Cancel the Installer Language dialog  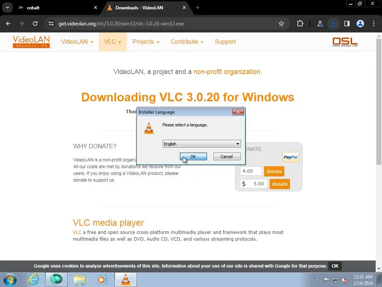[226, 157]
